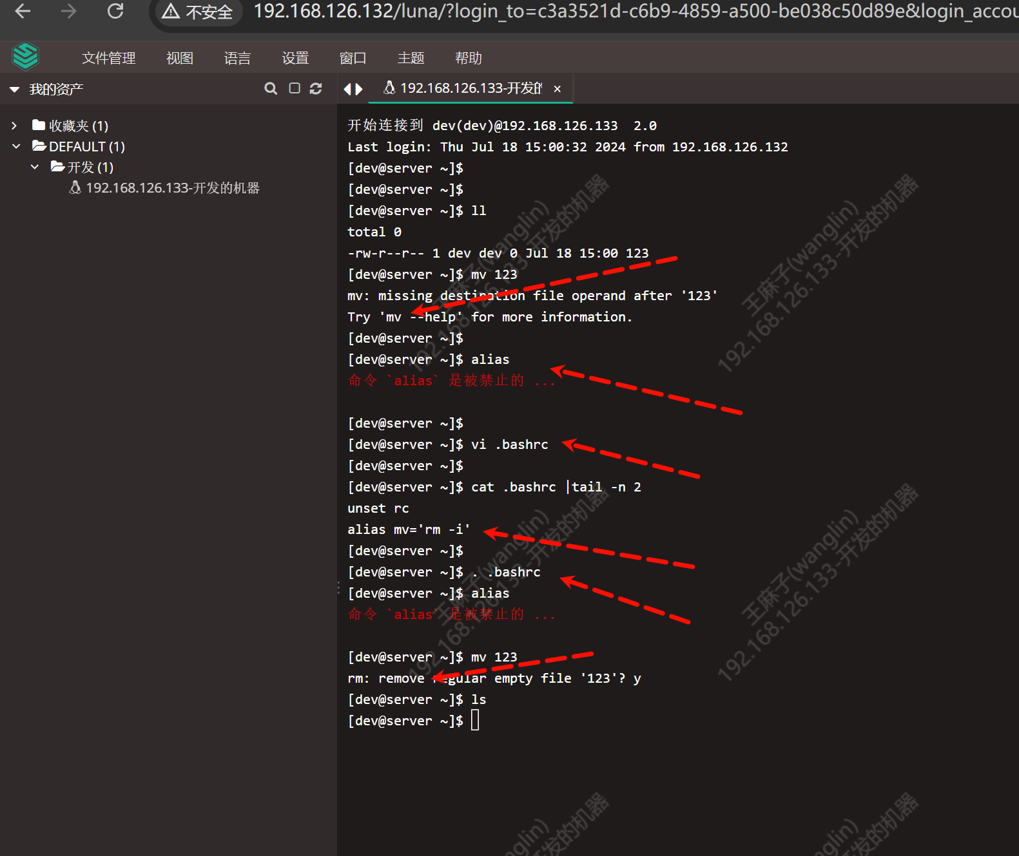Image resolution: width=1019 pixels, height=856 pixels.
Task: Collapse the 我的资产 panel
Action: pos(14,90)
